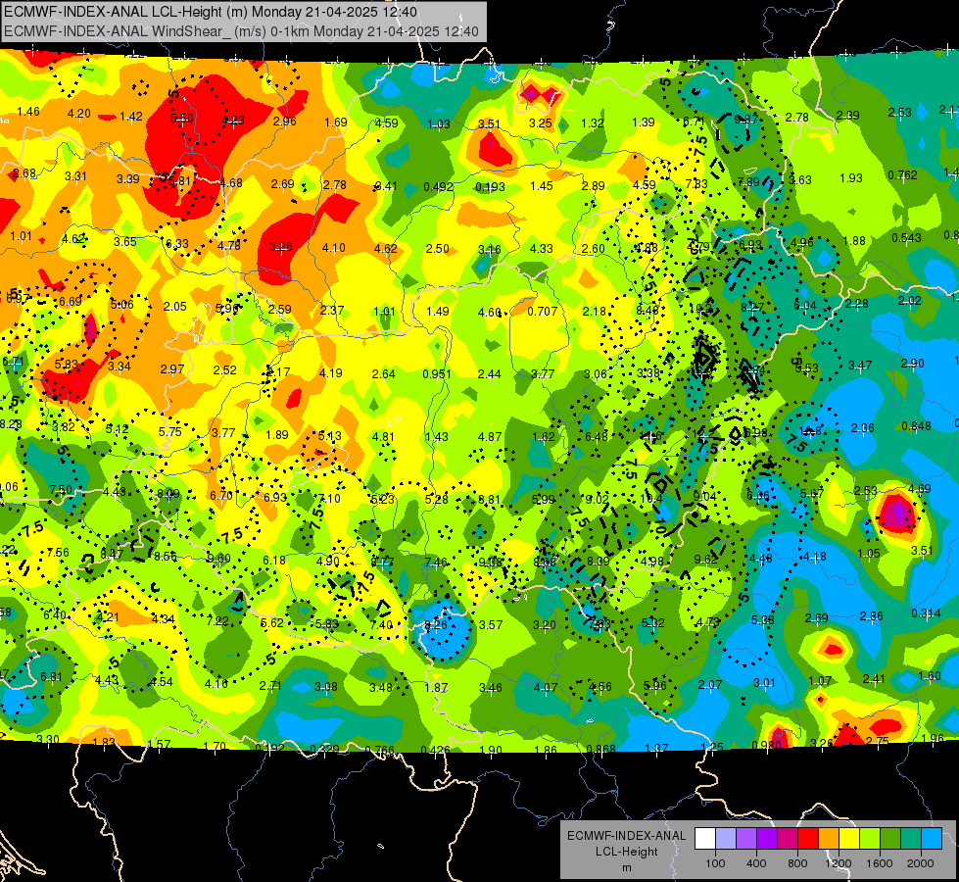959x882 pixels.
Task: Click the 0.492 wind shear value
Action: coord(439,186)
